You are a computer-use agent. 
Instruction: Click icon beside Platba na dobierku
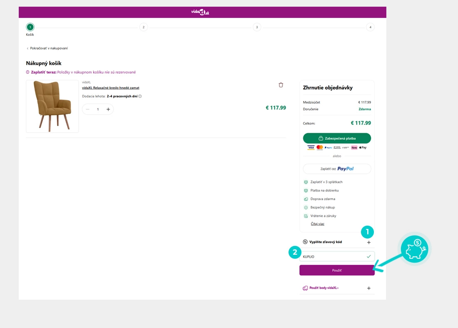(x=306, y=191)
